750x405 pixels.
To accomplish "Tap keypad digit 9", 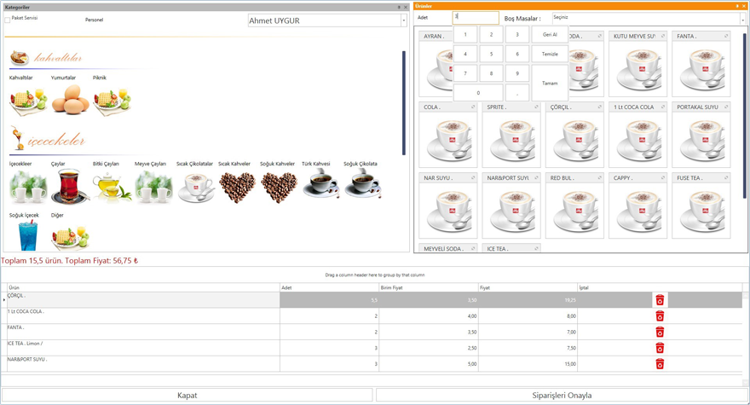I will [517, 73].
